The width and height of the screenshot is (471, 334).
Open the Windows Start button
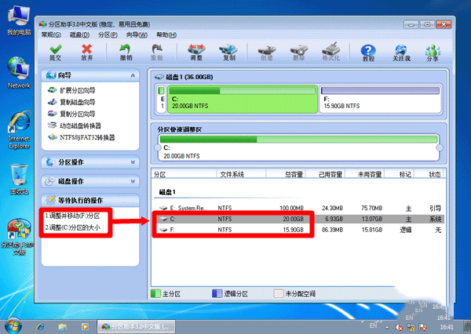coord(13,326)
